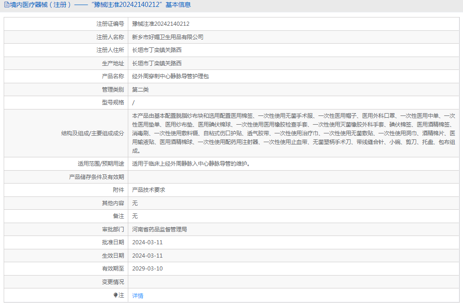This screenshot has width=463, height=305.
Task: Click the 生产地址 value 长垣市丁栾镇关路西
Action: click(x=157, y=63)
